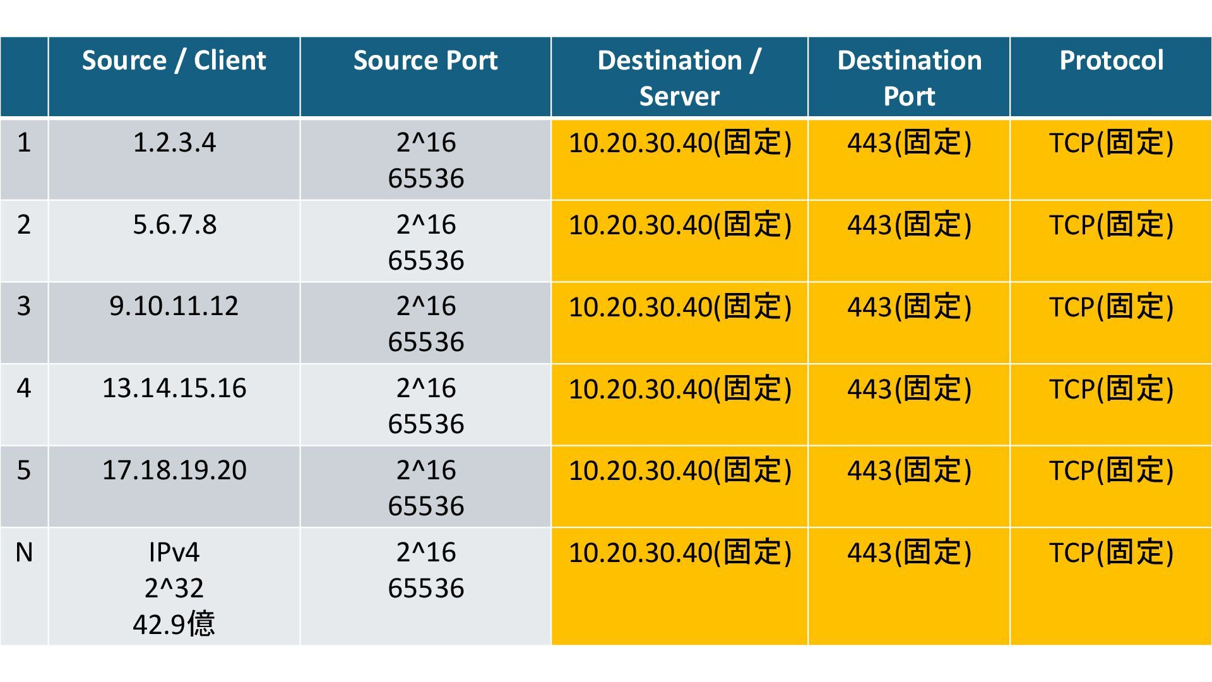This screenshot has width=1212, height=682.
Task: Select row number 1 index cell
Action: pos(24,159)
